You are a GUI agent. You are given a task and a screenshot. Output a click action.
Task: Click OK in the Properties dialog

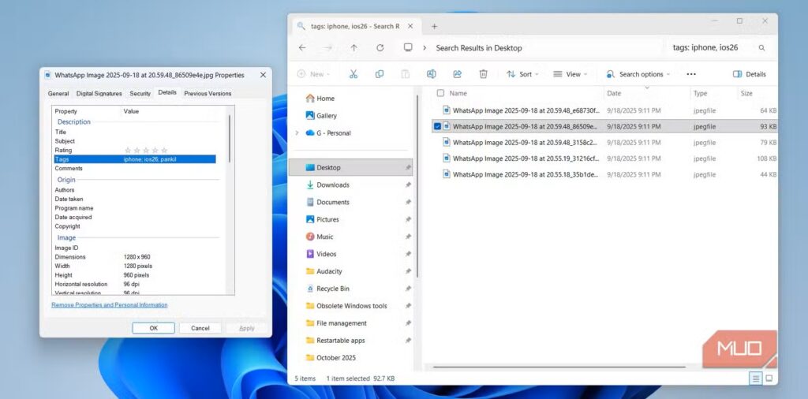153,328
